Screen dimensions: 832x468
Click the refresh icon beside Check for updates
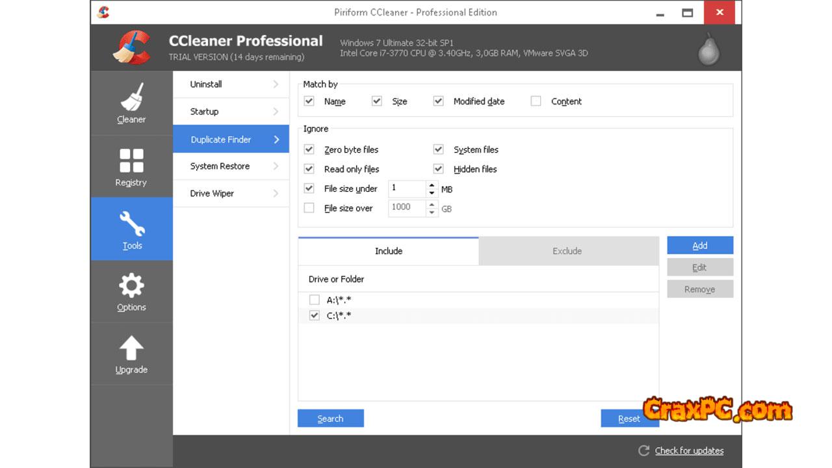(x=643, y=450)
